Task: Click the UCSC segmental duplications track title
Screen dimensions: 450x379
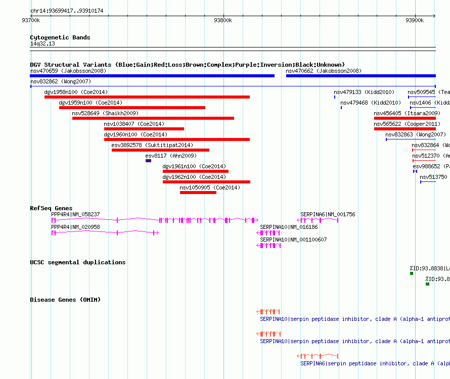Action: [x=78, y=262]
